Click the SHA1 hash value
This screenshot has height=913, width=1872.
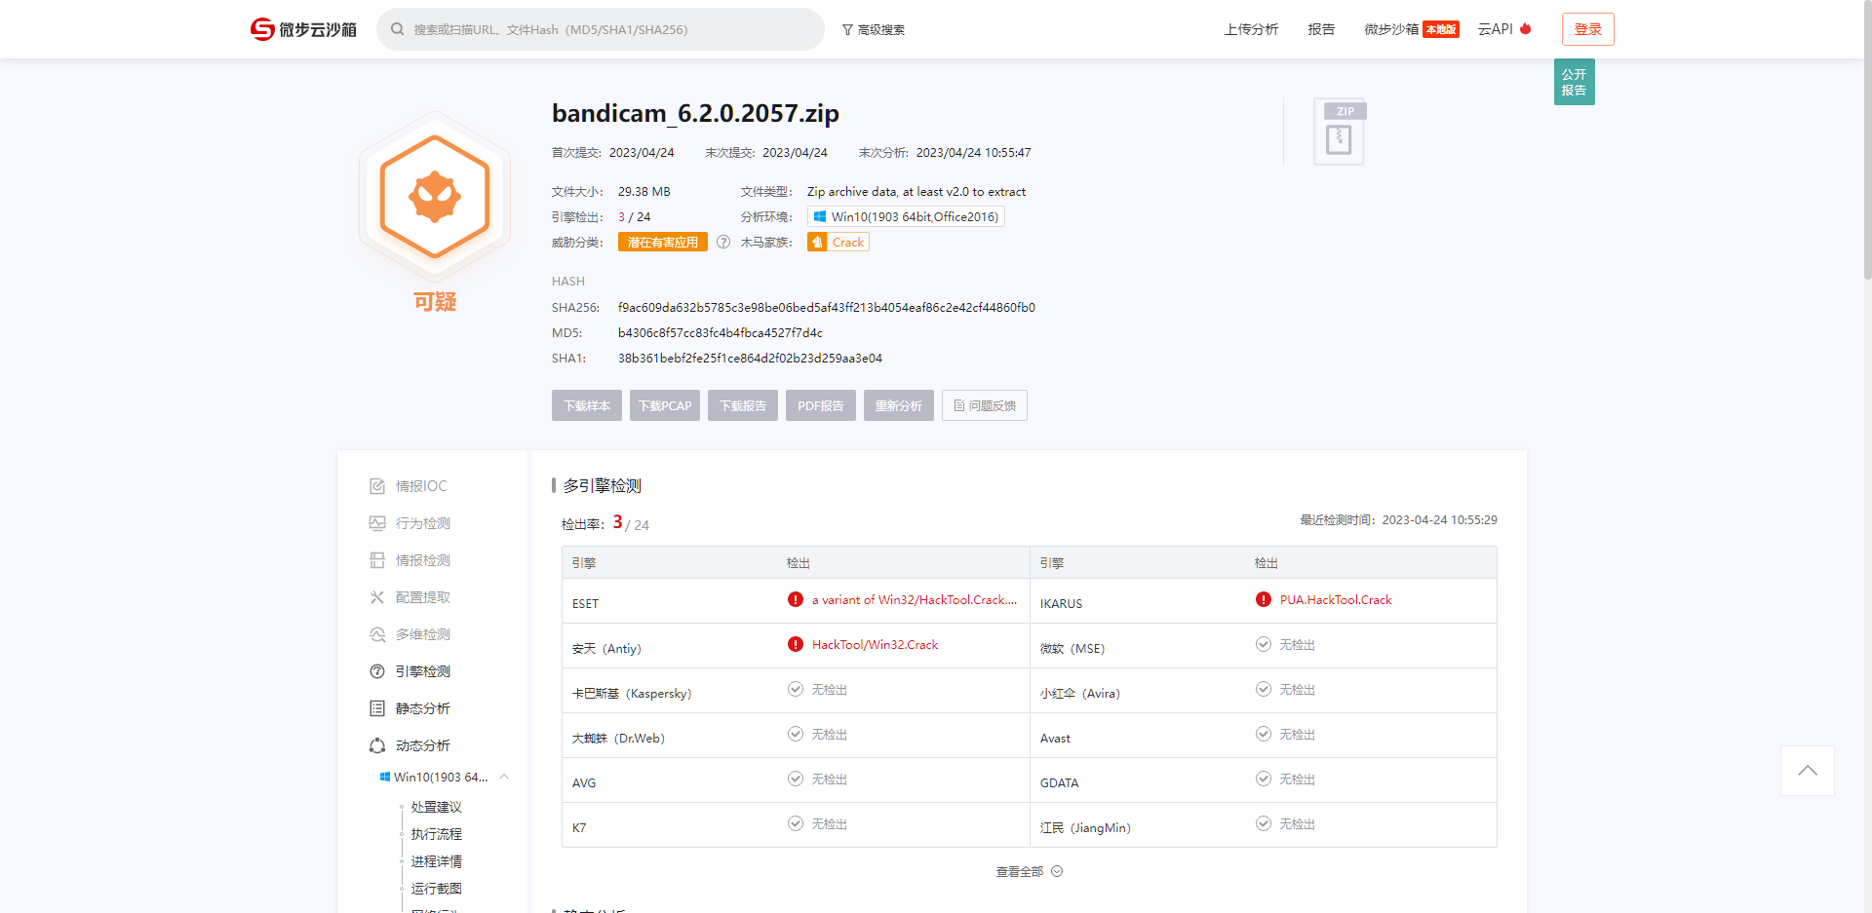(750, 359)
